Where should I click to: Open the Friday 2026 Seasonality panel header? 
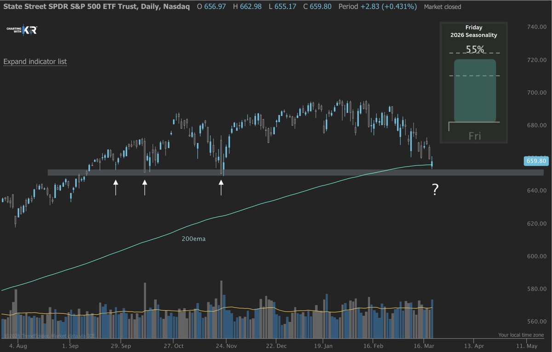click(x=473, y=31)
